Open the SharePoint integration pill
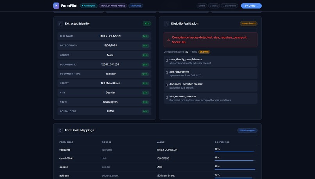The image size is (315, 179). 229,6
